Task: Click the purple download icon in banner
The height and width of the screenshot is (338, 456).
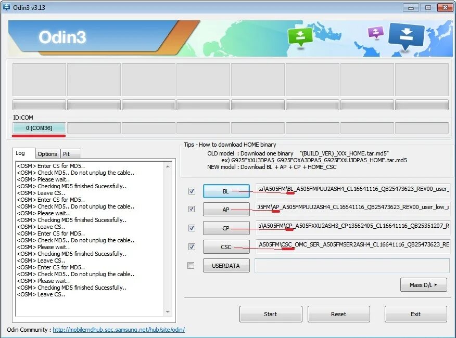Action: coord(375,32)
